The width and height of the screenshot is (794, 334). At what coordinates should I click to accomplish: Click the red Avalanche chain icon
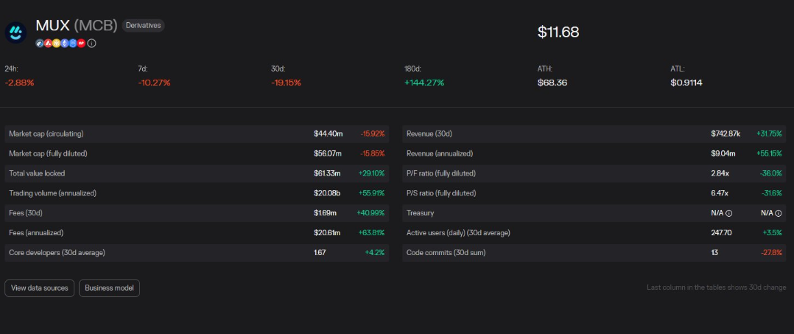pyautogui.click(x=48, y=44)
